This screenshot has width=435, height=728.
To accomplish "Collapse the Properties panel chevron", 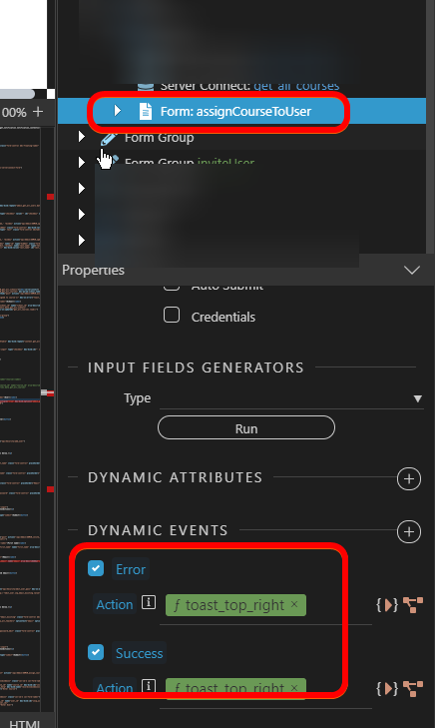I will click(x=412, y=270).
